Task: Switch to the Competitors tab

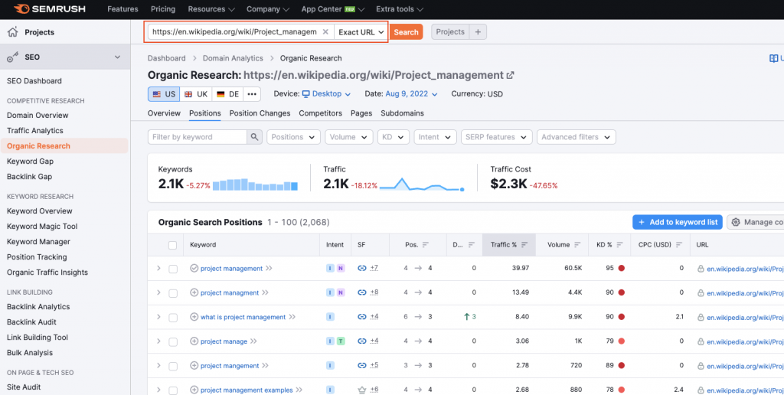Action: point(321,113)
